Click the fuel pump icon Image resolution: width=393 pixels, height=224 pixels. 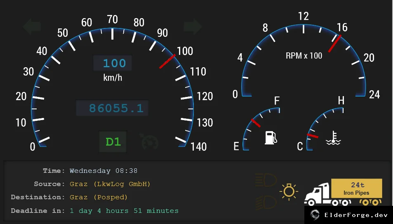pos(271,137)
